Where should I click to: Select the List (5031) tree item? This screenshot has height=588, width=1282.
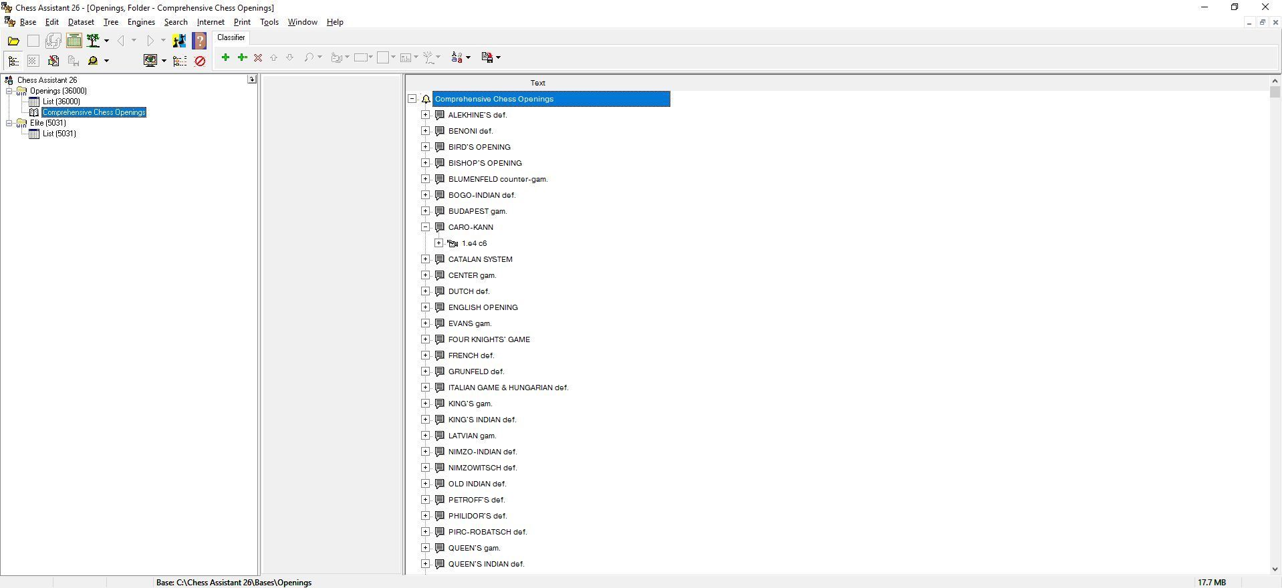pyautogui.click(x=59, y=134)
